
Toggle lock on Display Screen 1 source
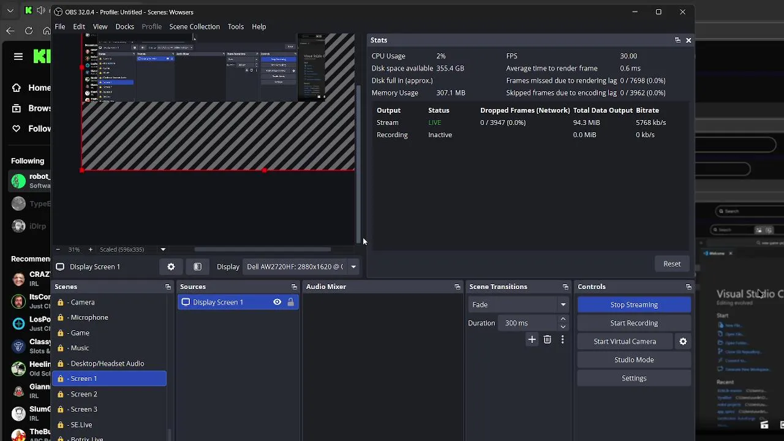tap(290, 302)
